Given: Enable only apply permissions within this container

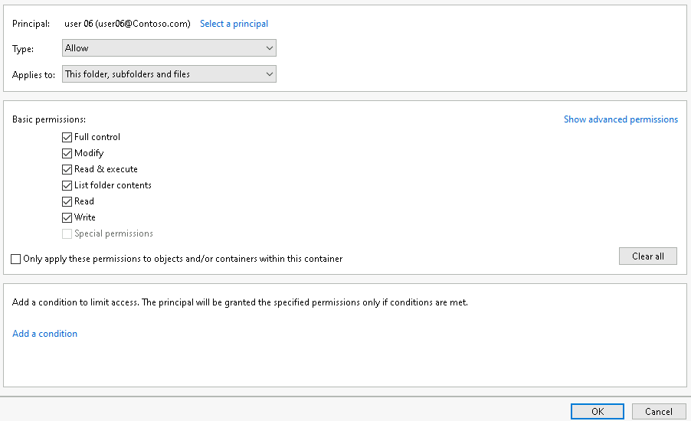Looking at the screenshot, I should (x=16, y=259).
